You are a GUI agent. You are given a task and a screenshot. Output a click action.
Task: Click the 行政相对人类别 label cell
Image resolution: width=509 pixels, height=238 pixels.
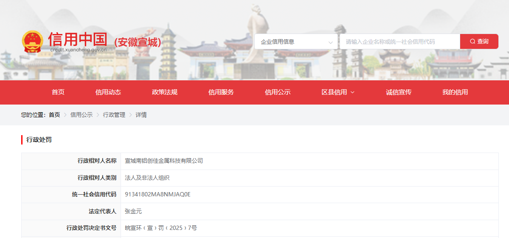[71, 178]
